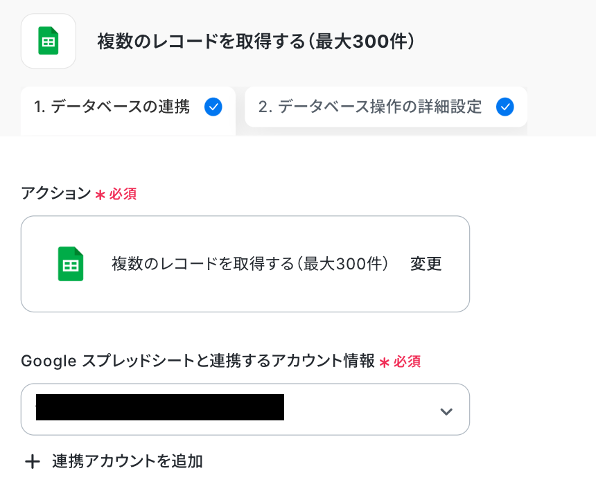Click the plus icon before 連携アカウントを追加
Image resolution: width=596 pixels, height=482 pixels.
coord(32,461)
